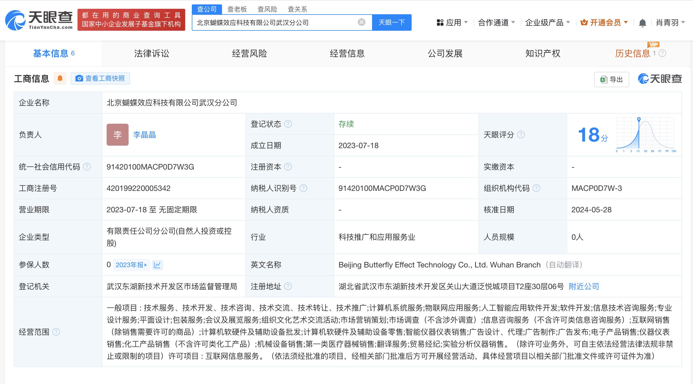693x384 pixels.
Task: Open the TianYanCha logo homepage
Action: (39, 20)
